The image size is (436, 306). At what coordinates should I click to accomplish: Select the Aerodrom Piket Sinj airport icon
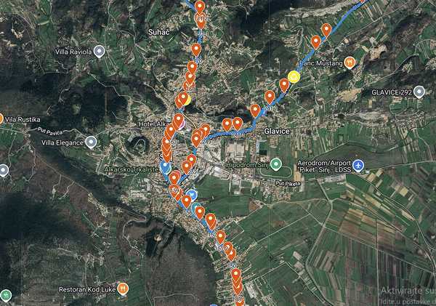[x=358, y=166]
